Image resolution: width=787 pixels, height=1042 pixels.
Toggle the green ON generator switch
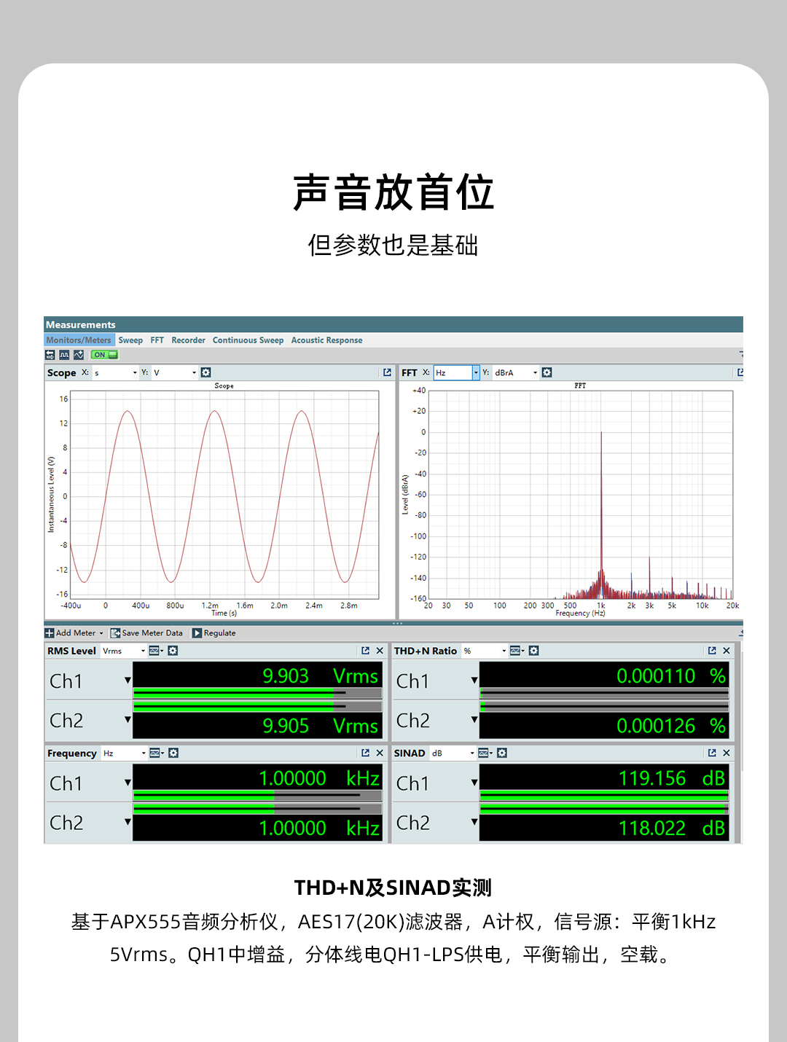point(105,355)
